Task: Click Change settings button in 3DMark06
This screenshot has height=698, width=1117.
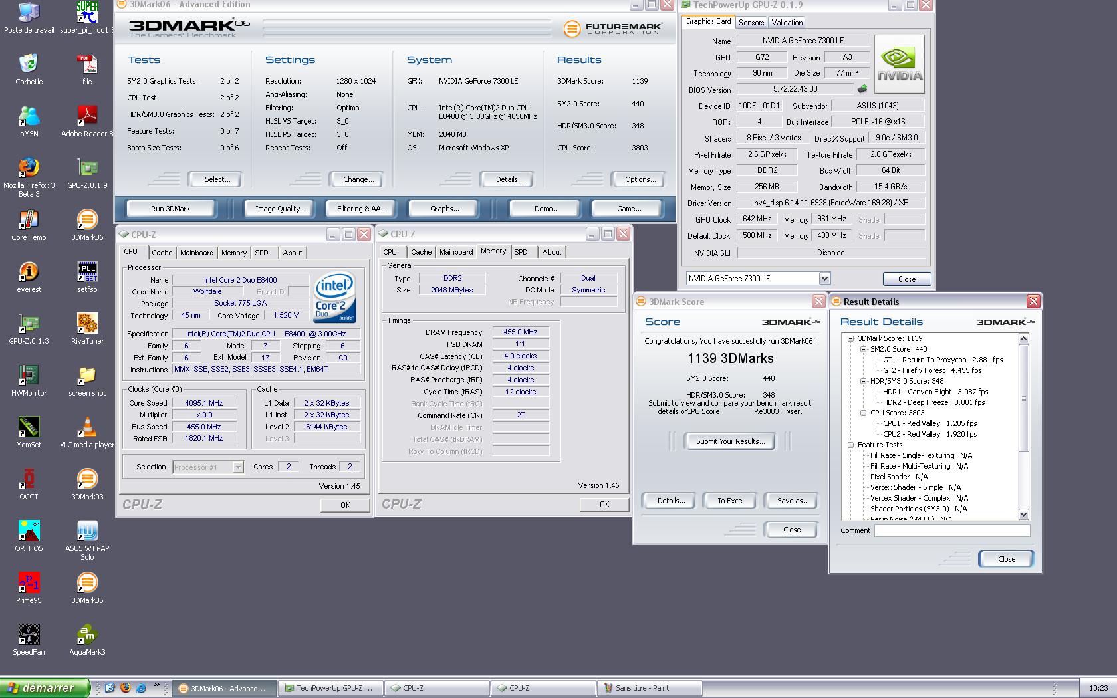Action: point(358,179)
